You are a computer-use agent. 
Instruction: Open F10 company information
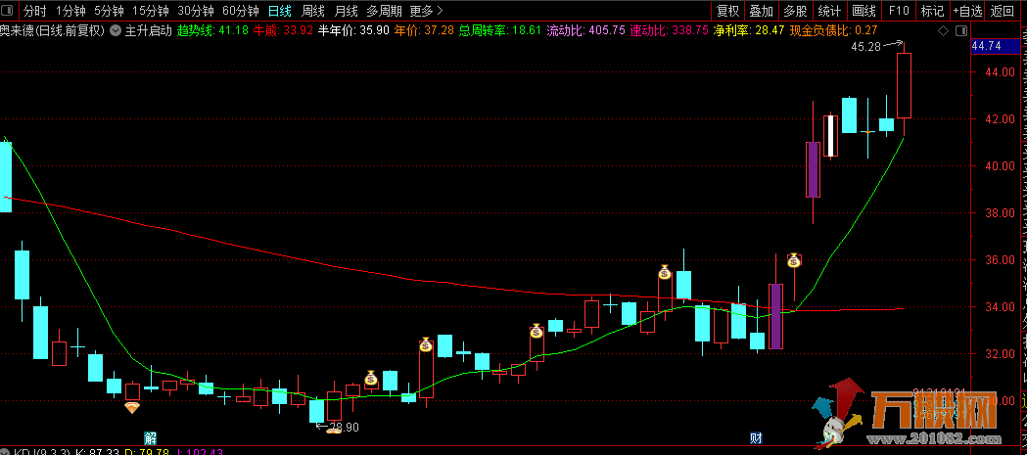(898, 12)
